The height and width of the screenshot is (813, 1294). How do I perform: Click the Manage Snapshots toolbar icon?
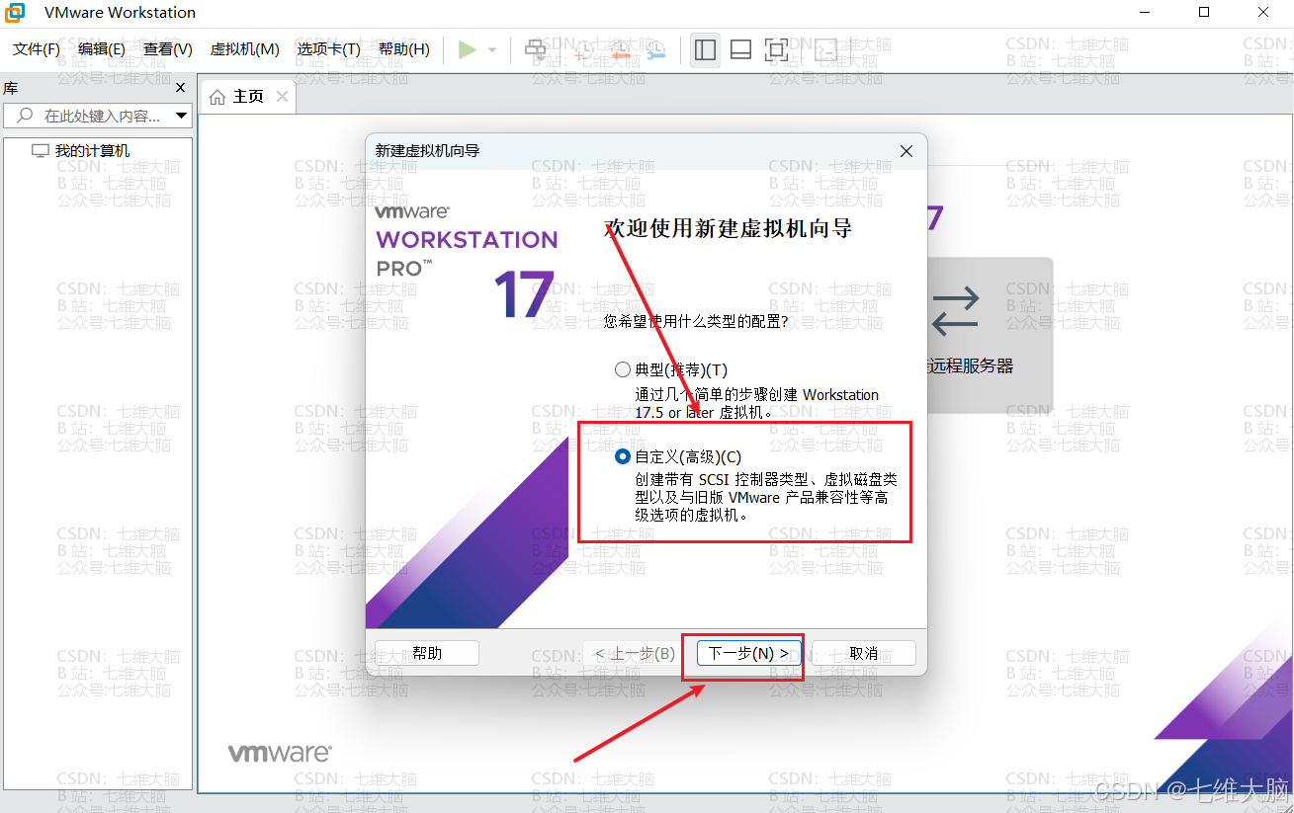[656, 49]
